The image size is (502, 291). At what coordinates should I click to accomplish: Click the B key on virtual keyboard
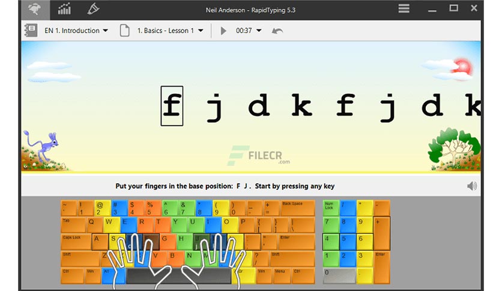tap(176, 259)
